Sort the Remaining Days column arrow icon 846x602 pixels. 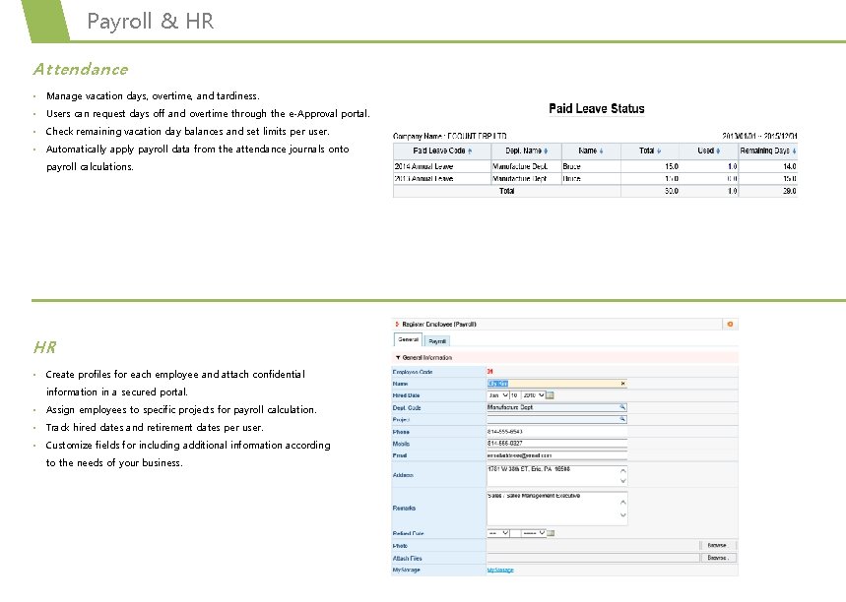(794, 151)
